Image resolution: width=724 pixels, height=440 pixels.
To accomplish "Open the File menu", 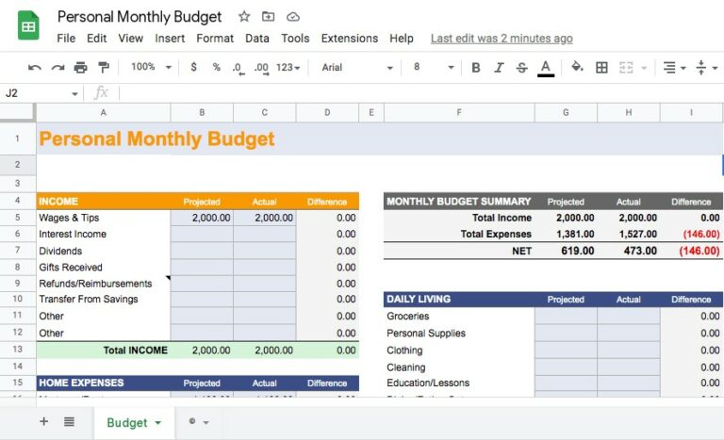I will coord(66,39).
